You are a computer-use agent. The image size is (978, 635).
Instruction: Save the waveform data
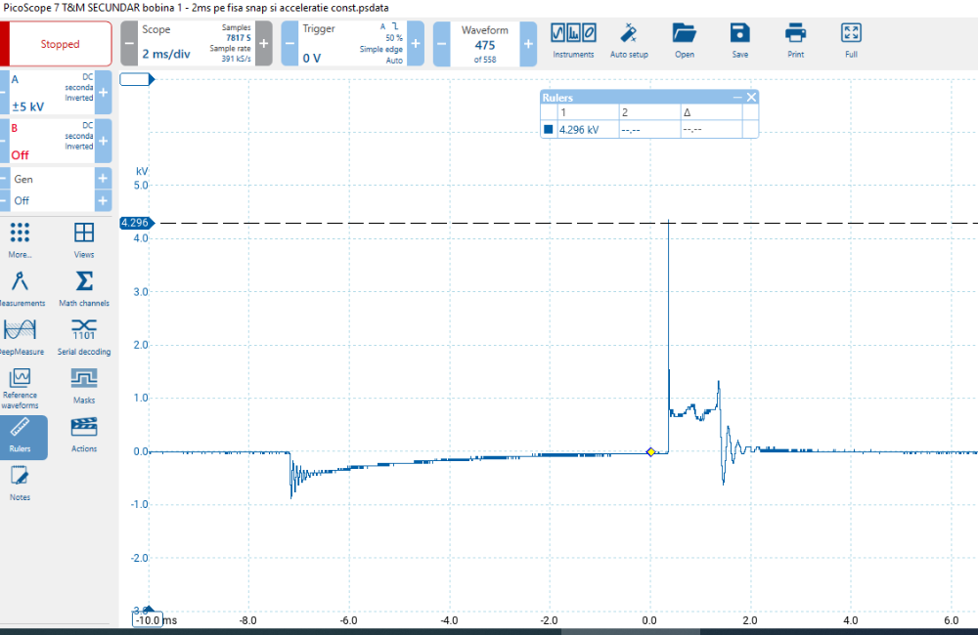(x=740, y=40)
